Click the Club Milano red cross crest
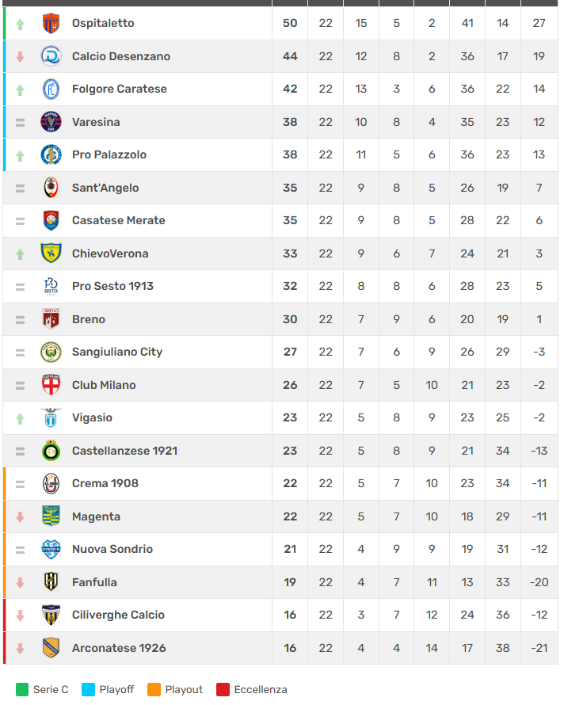Screen dimensions: 564x705 [x=51, y=385]
